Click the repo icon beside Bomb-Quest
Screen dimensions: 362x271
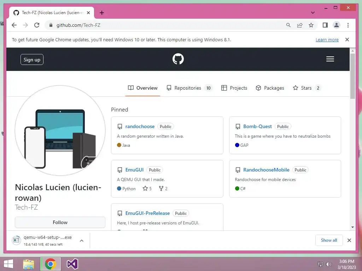pyautogui.click(x=238, y=127)
